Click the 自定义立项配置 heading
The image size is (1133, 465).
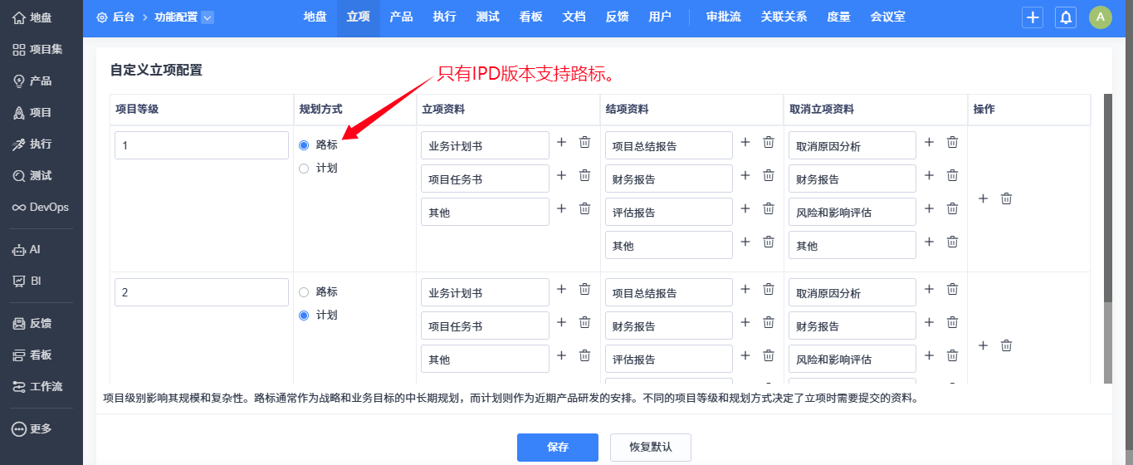coord(156,71)
